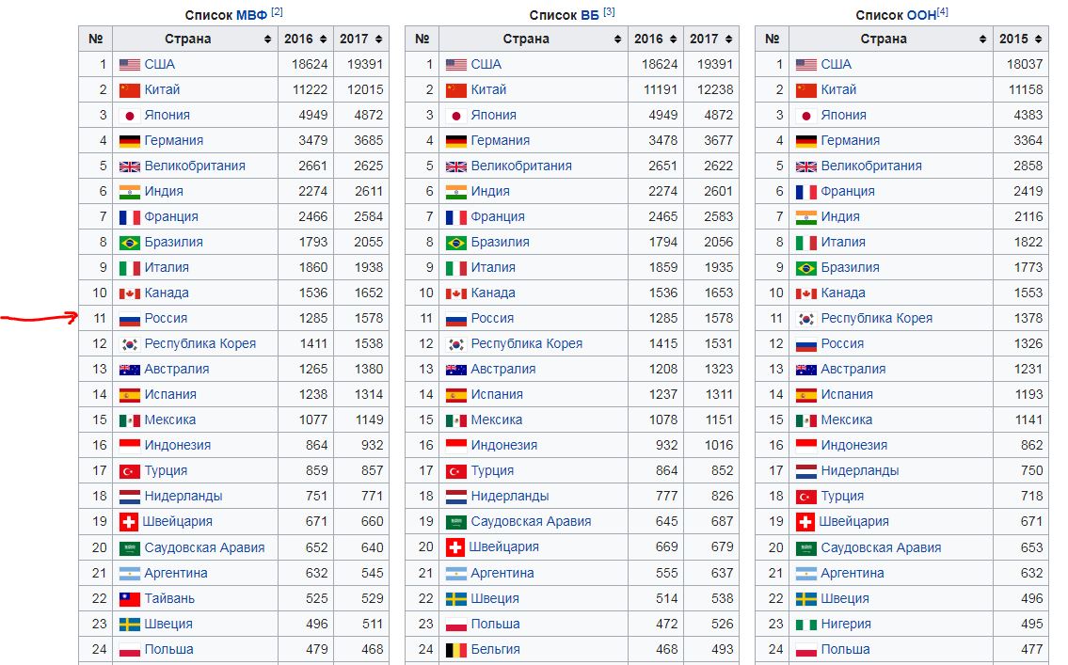Click the Poland flag in the ВБ list
This screenshot has height=665, width=1068.
click(x=455, y=625)
